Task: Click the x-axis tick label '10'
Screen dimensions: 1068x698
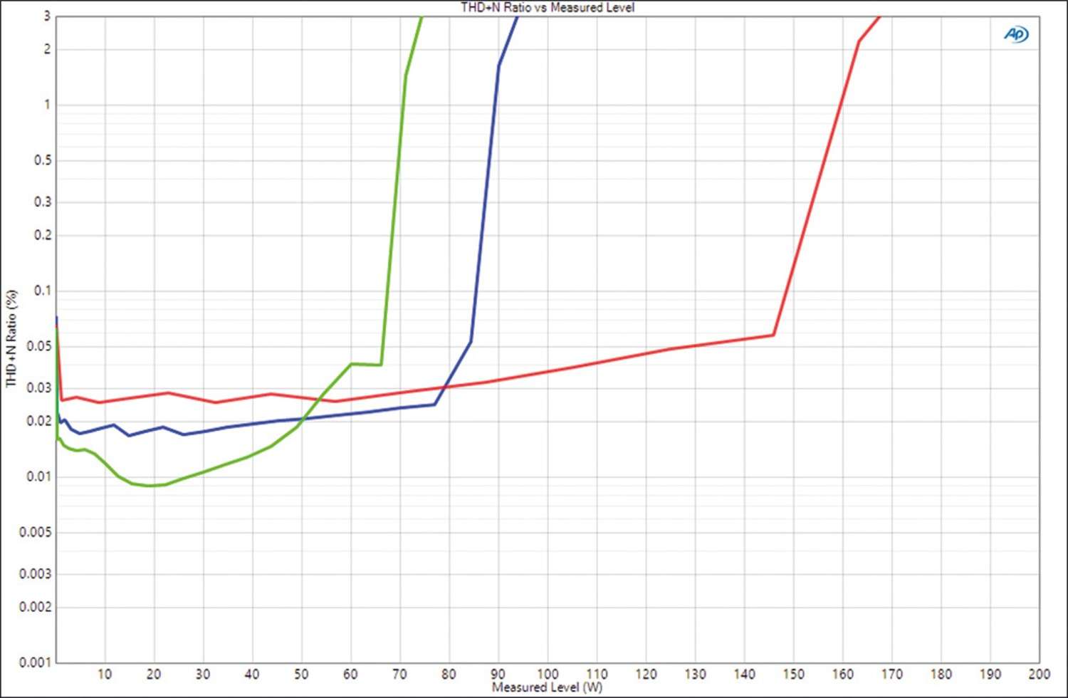Action: [105, 674]
